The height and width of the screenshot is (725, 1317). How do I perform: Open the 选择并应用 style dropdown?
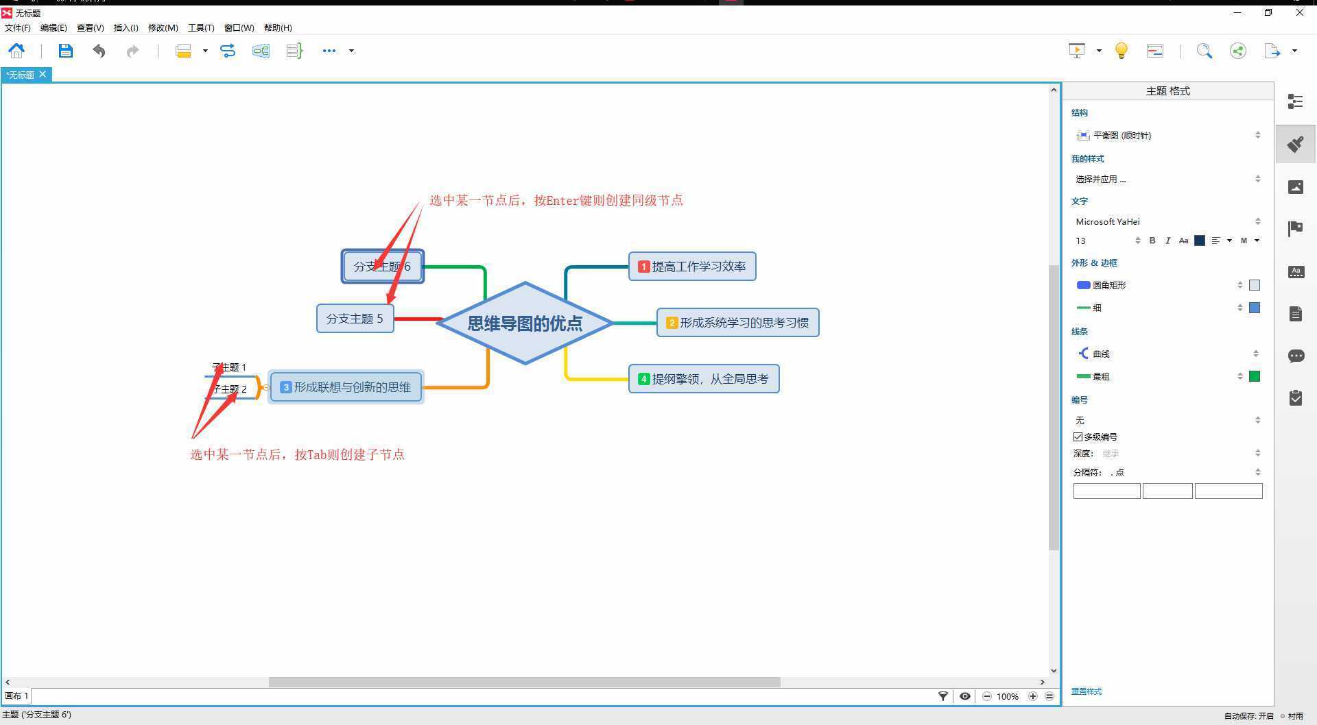coord(1168,179)
